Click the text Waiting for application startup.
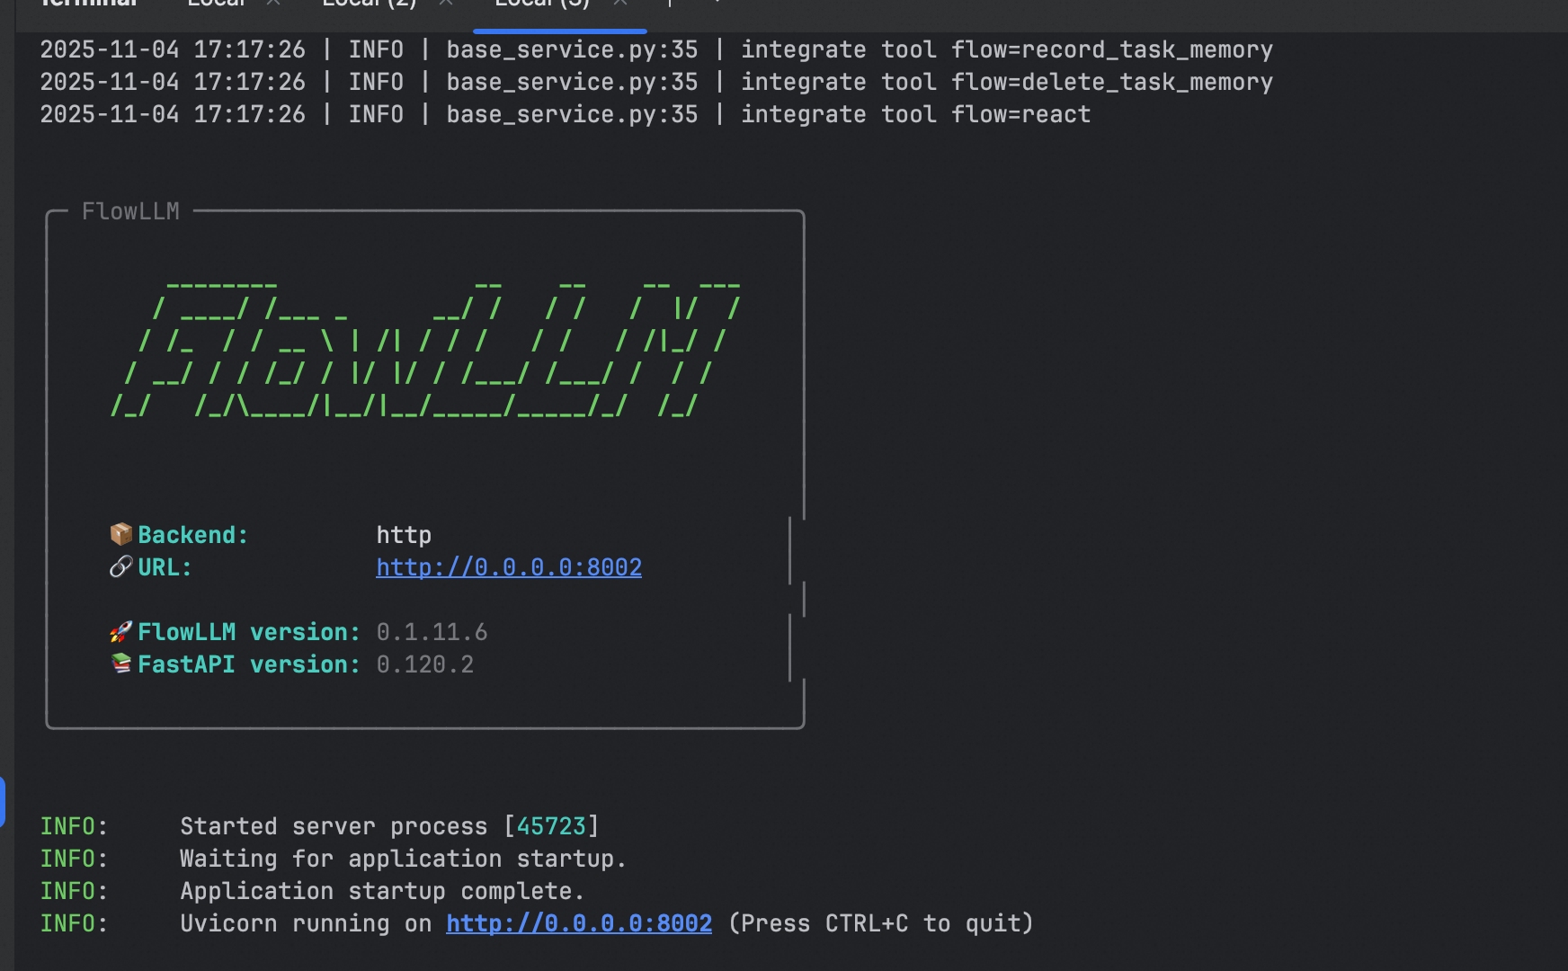The width and height of the screenshot is (1568, 971). pyautogui.click(x=403, y=859)
